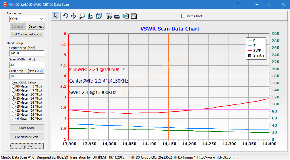Click the CenterSWR 2.3 @14150KHz label

98,81
